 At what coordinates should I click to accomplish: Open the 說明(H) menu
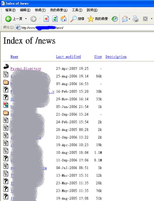click(92, 10)
